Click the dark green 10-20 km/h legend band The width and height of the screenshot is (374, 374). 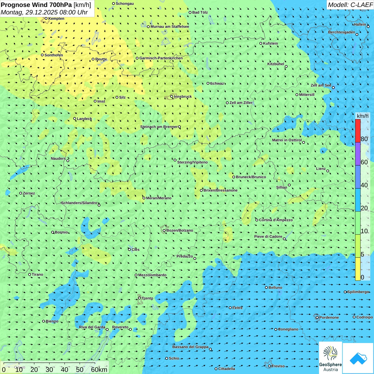[x=358, y=223]
